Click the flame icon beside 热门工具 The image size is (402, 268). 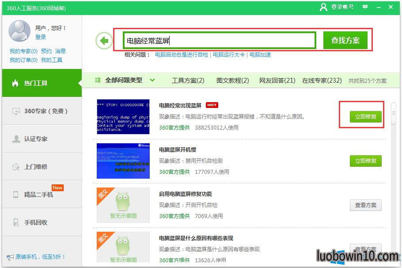click(15, 83)
